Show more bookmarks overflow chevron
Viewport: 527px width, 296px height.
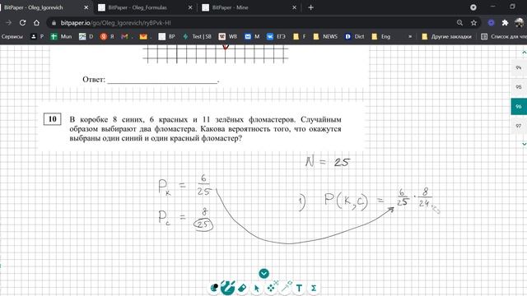(x=410, y=36)
